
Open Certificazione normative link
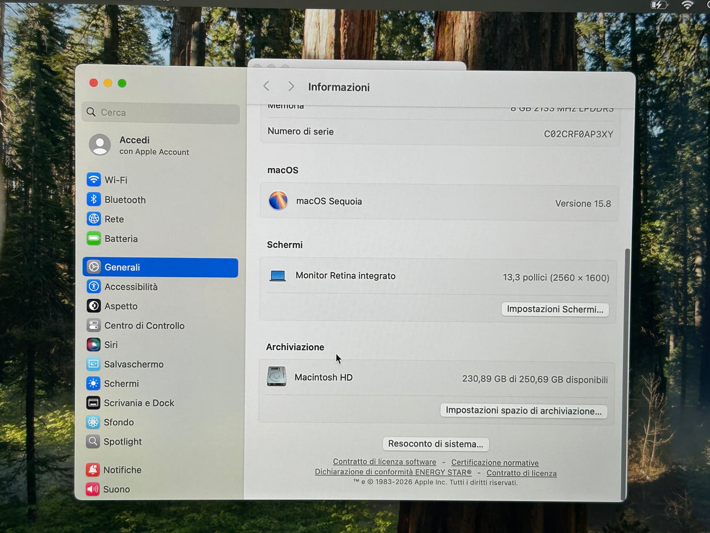click(495, 463)
